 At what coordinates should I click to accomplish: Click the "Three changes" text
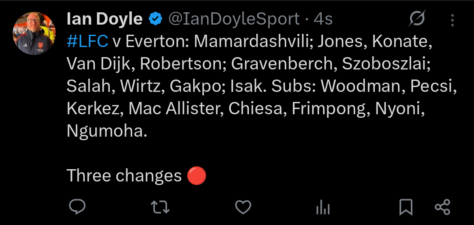(x=124, y=176)
